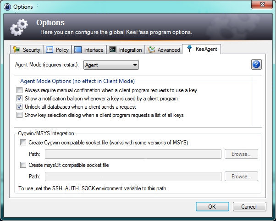Click the KeeAgent tab agent icon
The image size is (276, 221).
coord(189,49)
